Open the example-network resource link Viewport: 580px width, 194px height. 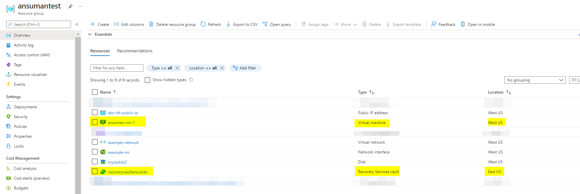tap(123, 143)
